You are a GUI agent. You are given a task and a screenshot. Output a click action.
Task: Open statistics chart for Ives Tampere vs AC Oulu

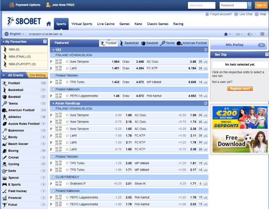(205, 62)
